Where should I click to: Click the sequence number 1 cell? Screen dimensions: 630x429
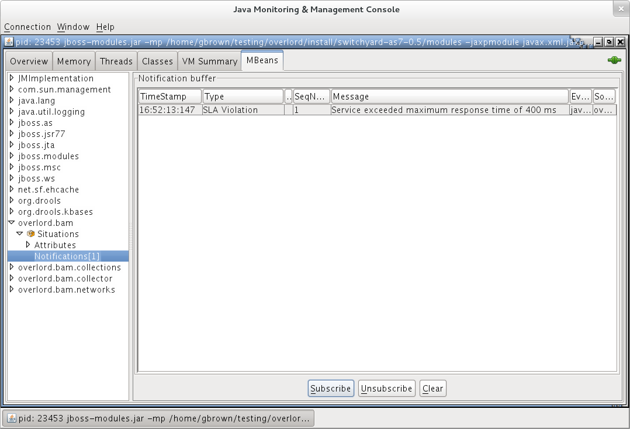(x=311, y=110)
